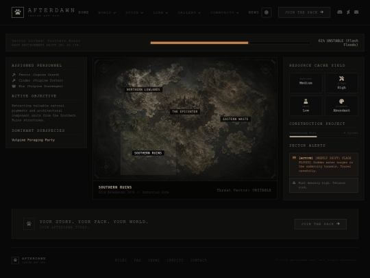Click the Greenhouse construction progress bar

coord(323,137)
